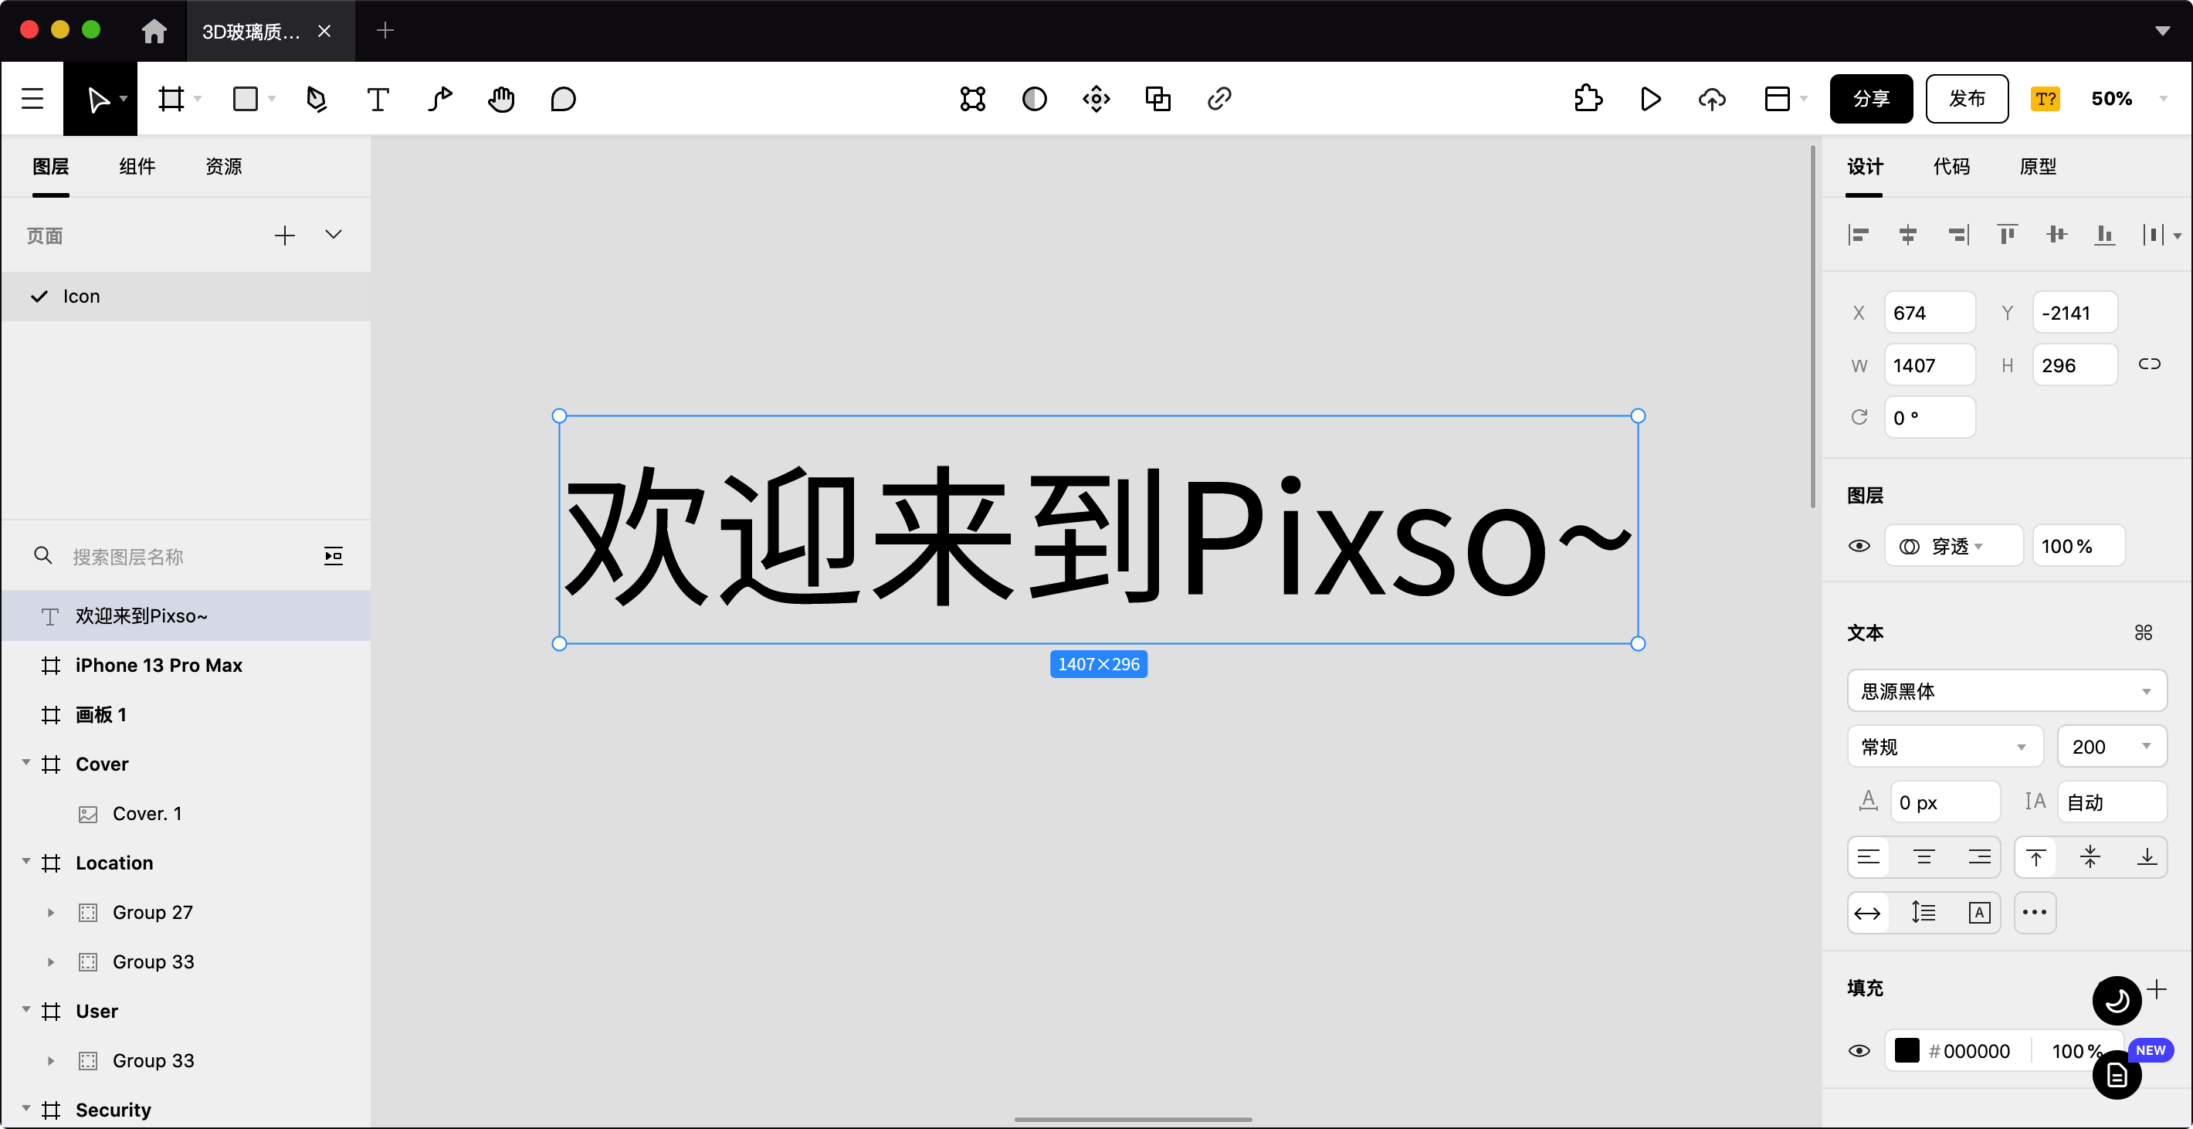
Task: Add a new page with plus
Action: (x=284, y=235)
